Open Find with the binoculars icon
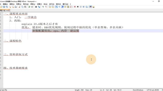This screenshot has width=163, height=91. tap(36, 7)
